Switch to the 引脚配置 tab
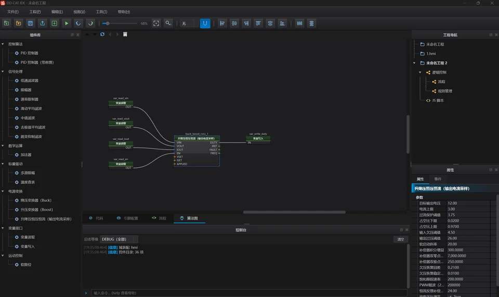Screen dimensions: 499x297 point(127,218)
